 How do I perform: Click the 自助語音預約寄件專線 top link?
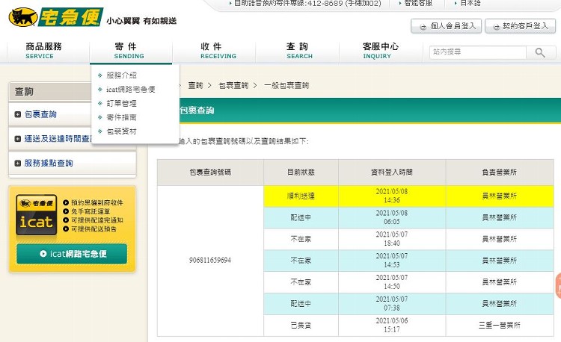click(x=307, y=3)
